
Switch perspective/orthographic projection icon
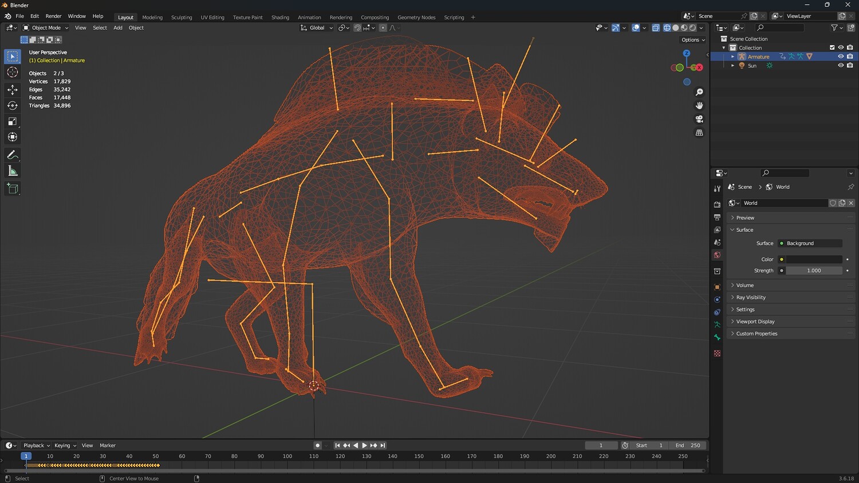tap(699, 133)
